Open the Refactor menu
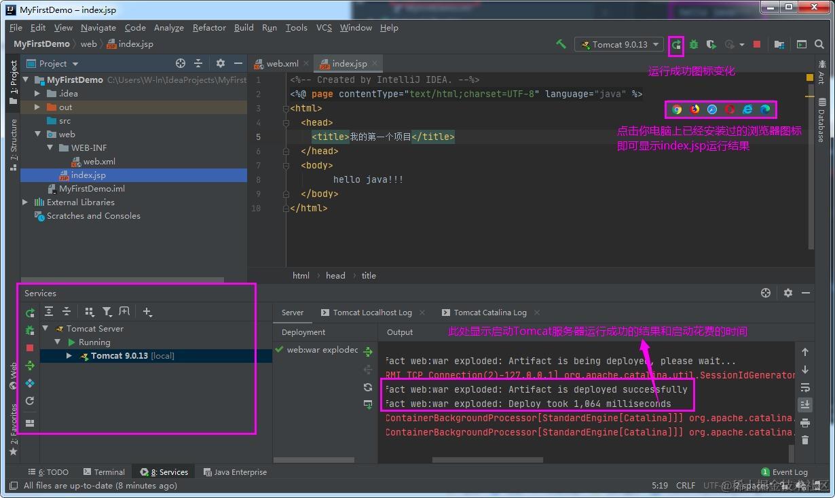This screenshot has height=498, width=835. 209,27
